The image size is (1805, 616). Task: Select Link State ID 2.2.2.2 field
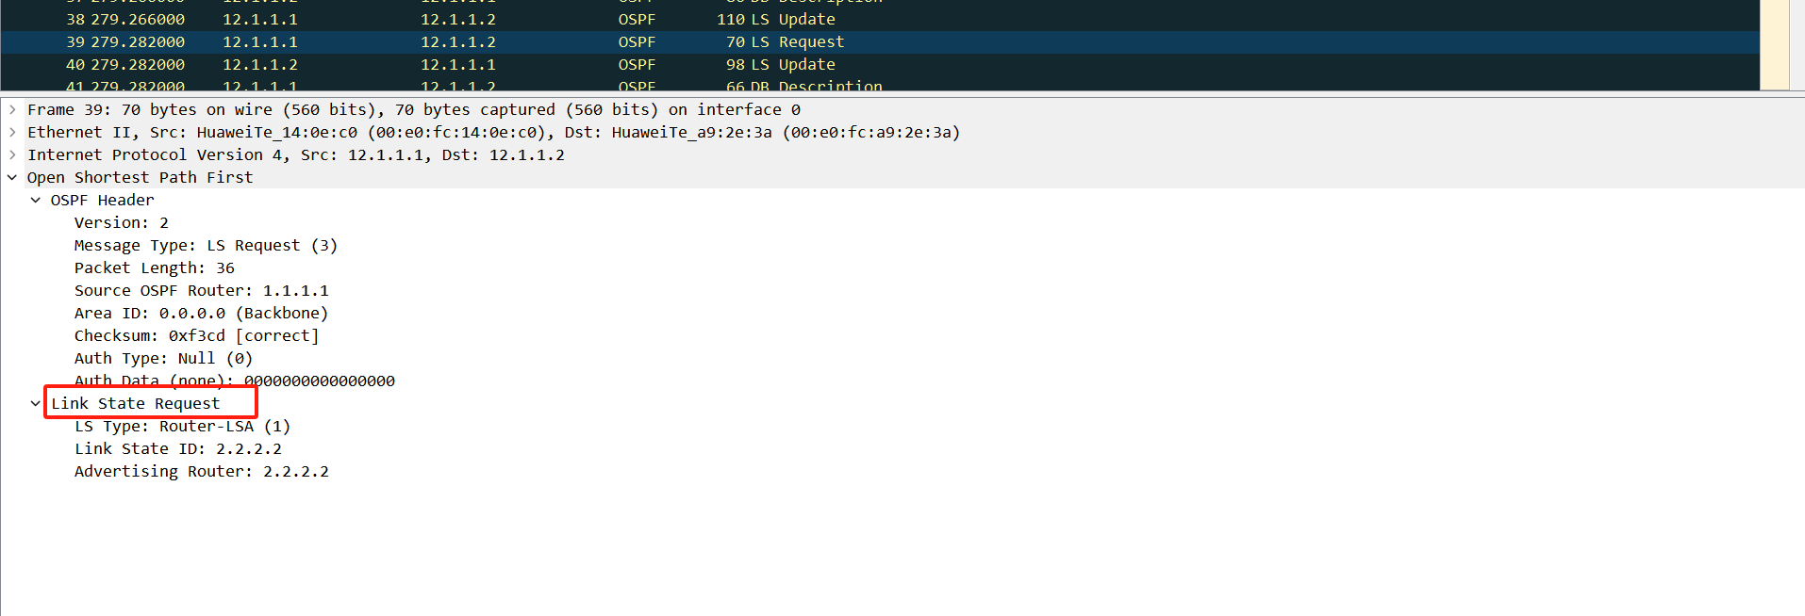tap(178, 448)
